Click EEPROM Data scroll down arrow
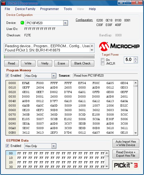144x175 pixels. (107, 167)
